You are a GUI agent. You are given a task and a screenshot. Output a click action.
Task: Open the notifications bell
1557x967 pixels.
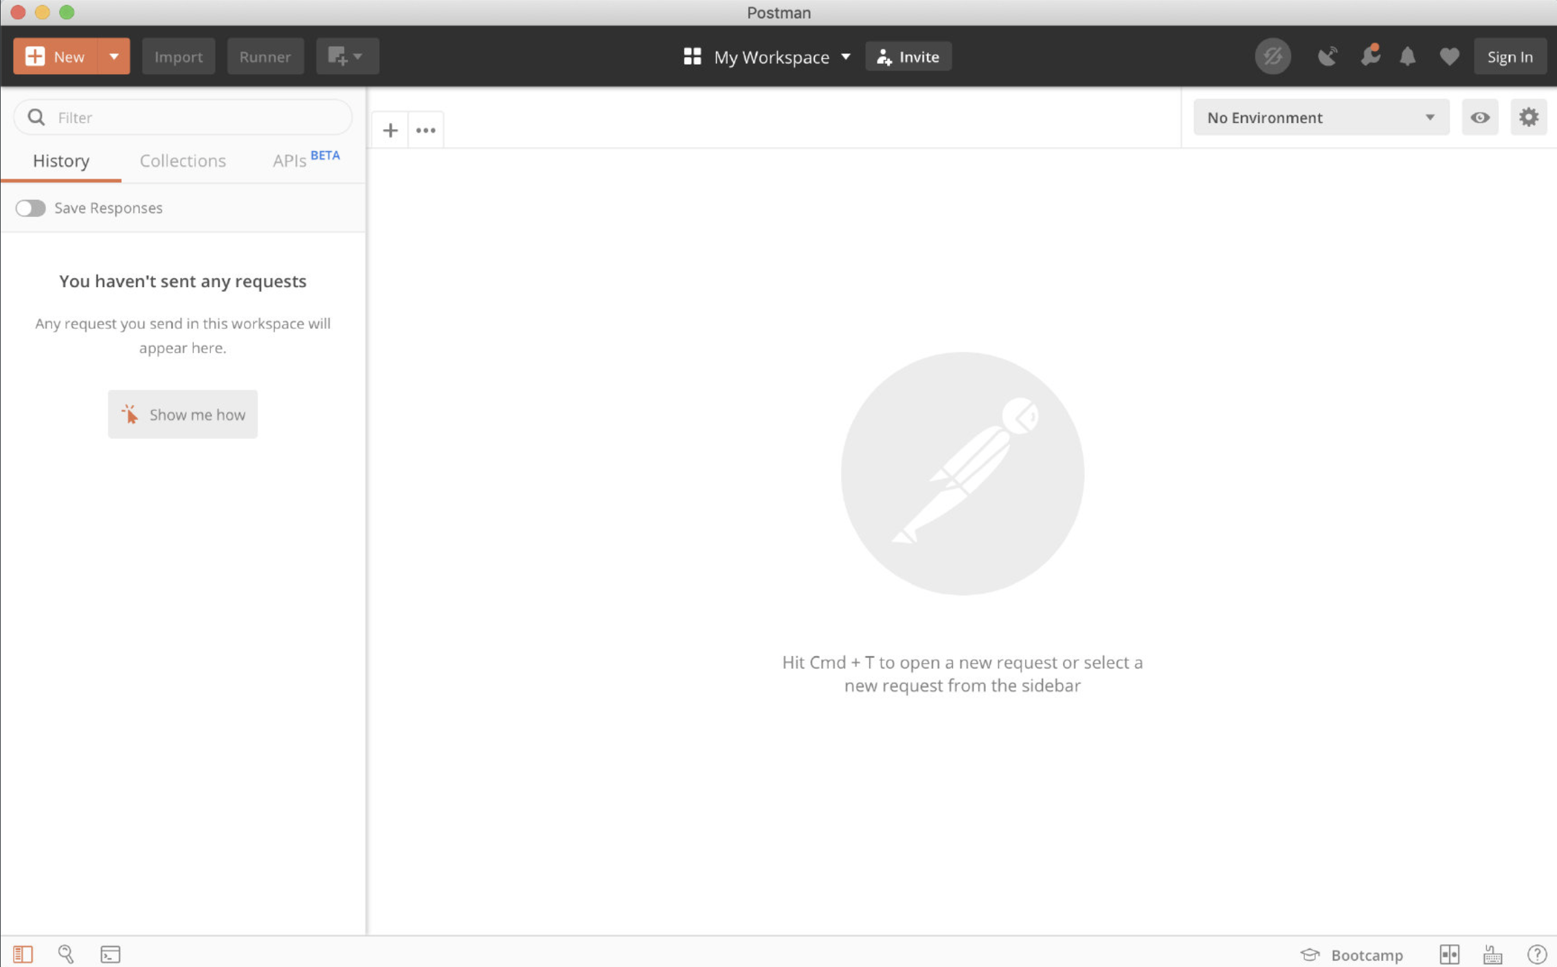point(1407,56)
